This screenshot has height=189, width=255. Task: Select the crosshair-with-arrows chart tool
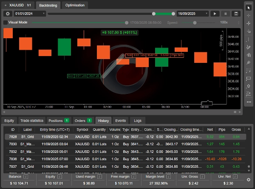(249, 23)
